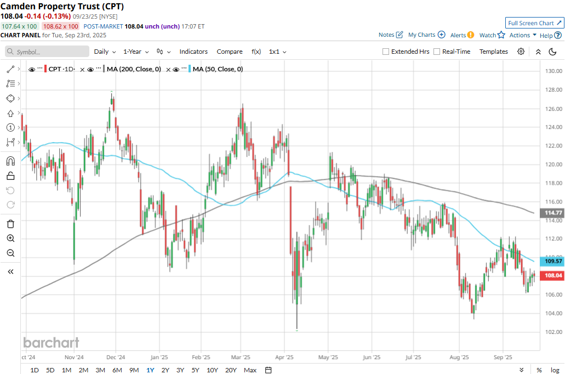The height and width of the screenshot is (374, 565).
Task: Toggle the magnet snap tool
Action: pos(10,161)
